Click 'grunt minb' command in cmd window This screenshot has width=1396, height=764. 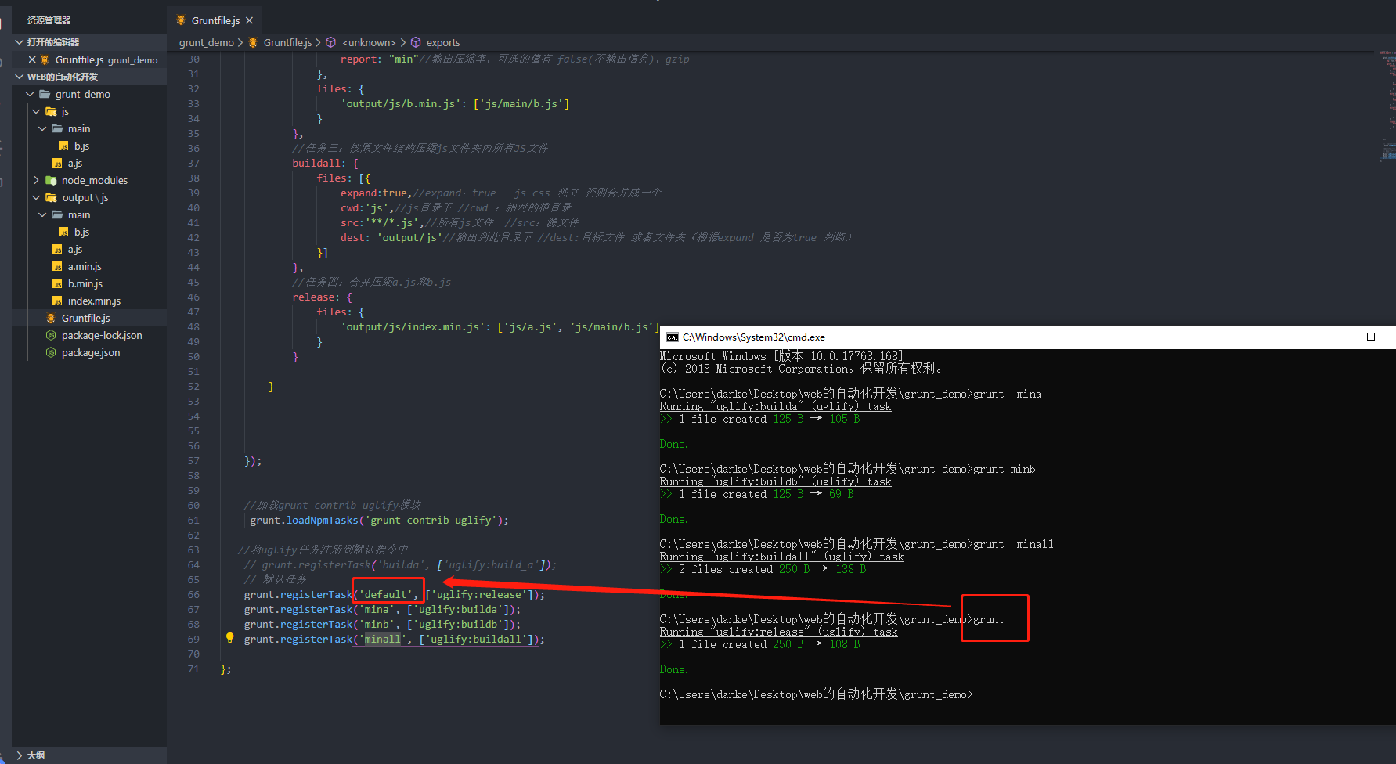pos(1004,470)
